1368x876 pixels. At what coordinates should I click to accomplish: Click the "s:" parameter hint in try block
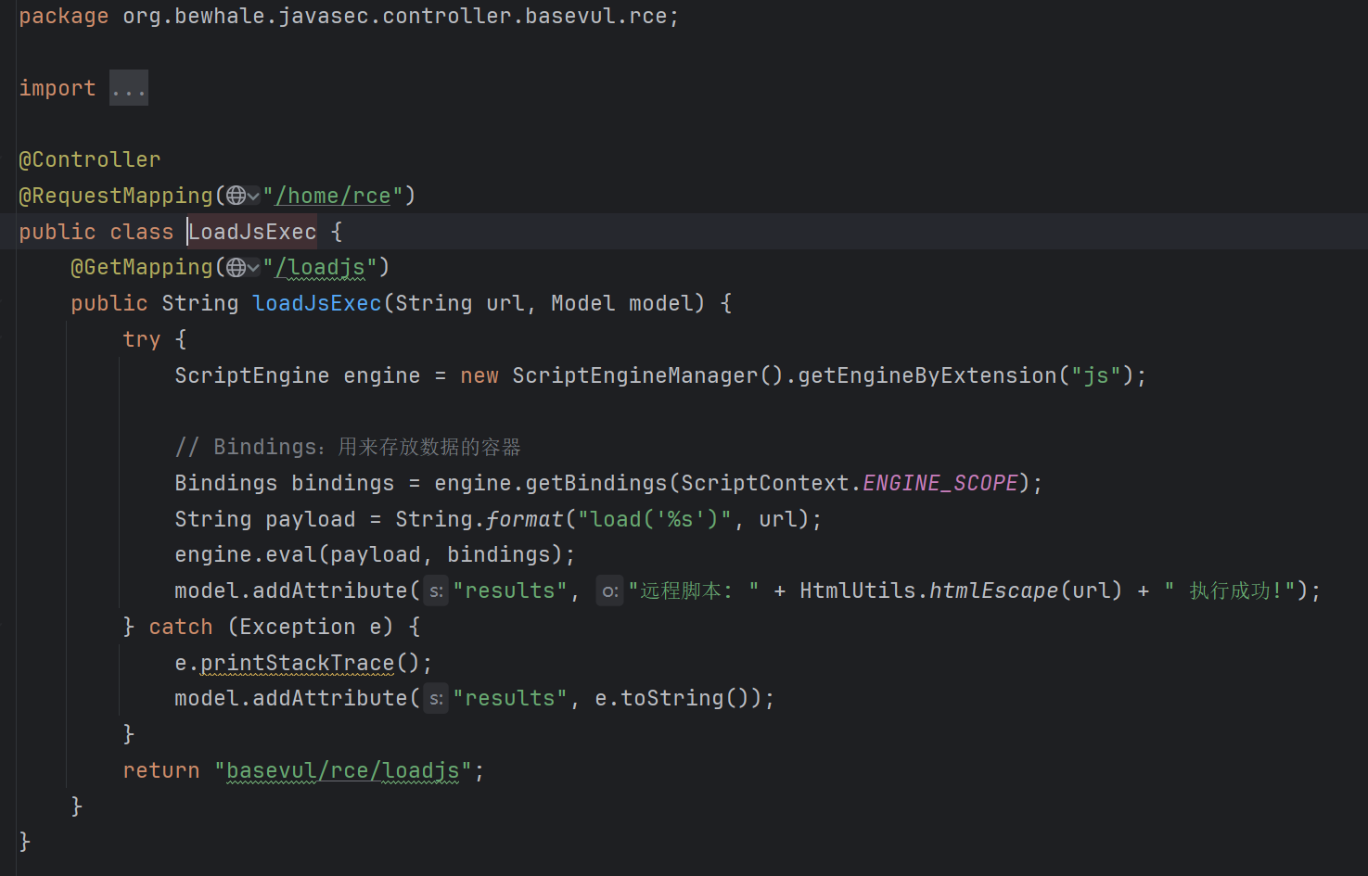436,591
